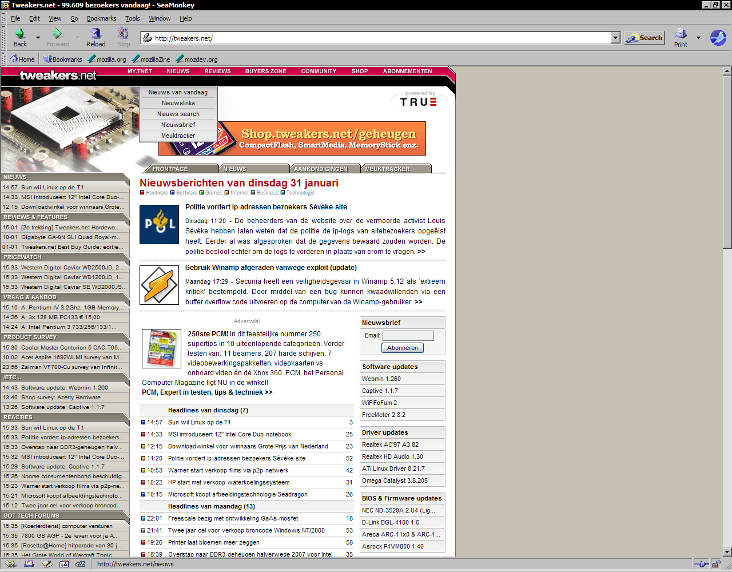Click the vertical scrollbar thumb
732x572 pixels.
[x=727, y=162]
